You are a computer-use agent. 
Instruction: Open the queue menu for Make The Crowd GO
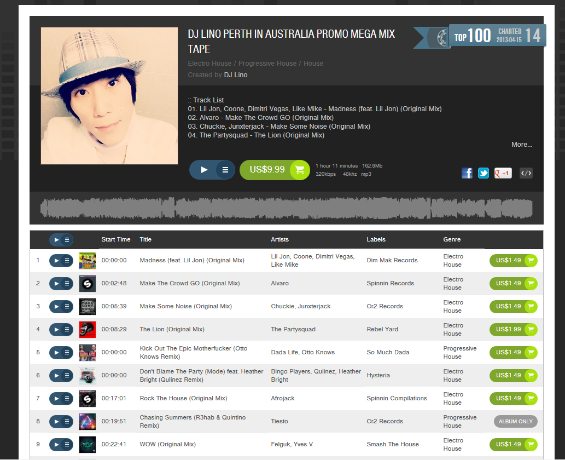point(67,284)
